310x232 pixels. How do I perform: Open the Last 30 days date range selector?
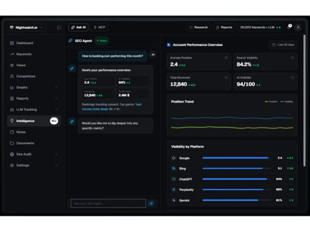click(283, 45)
